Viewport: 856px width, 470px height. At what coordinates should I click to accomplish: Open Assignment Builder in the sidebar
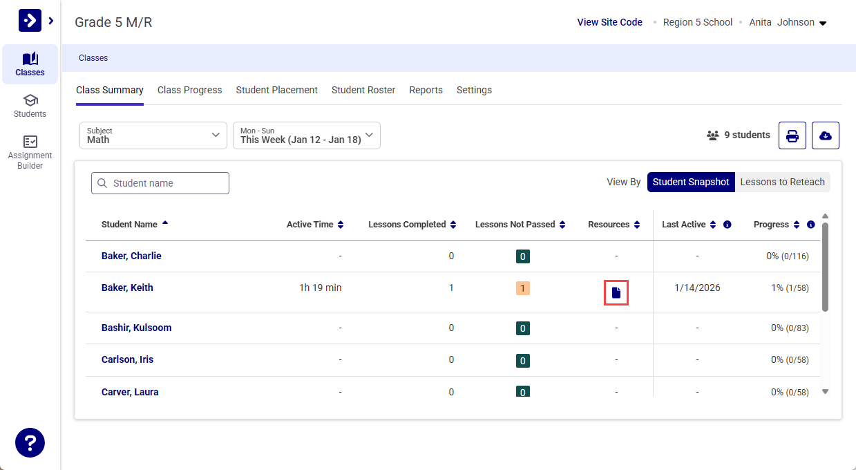click(x=30, y=152)
